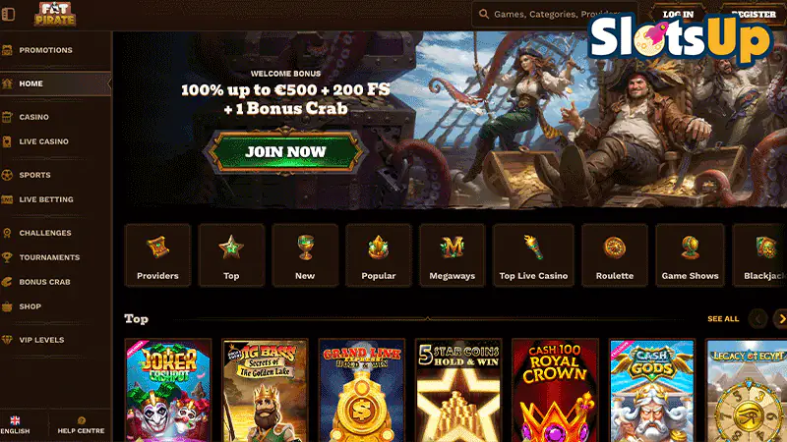
Task: Select the Game Shows category tile
Action: (x=691, y=255)
